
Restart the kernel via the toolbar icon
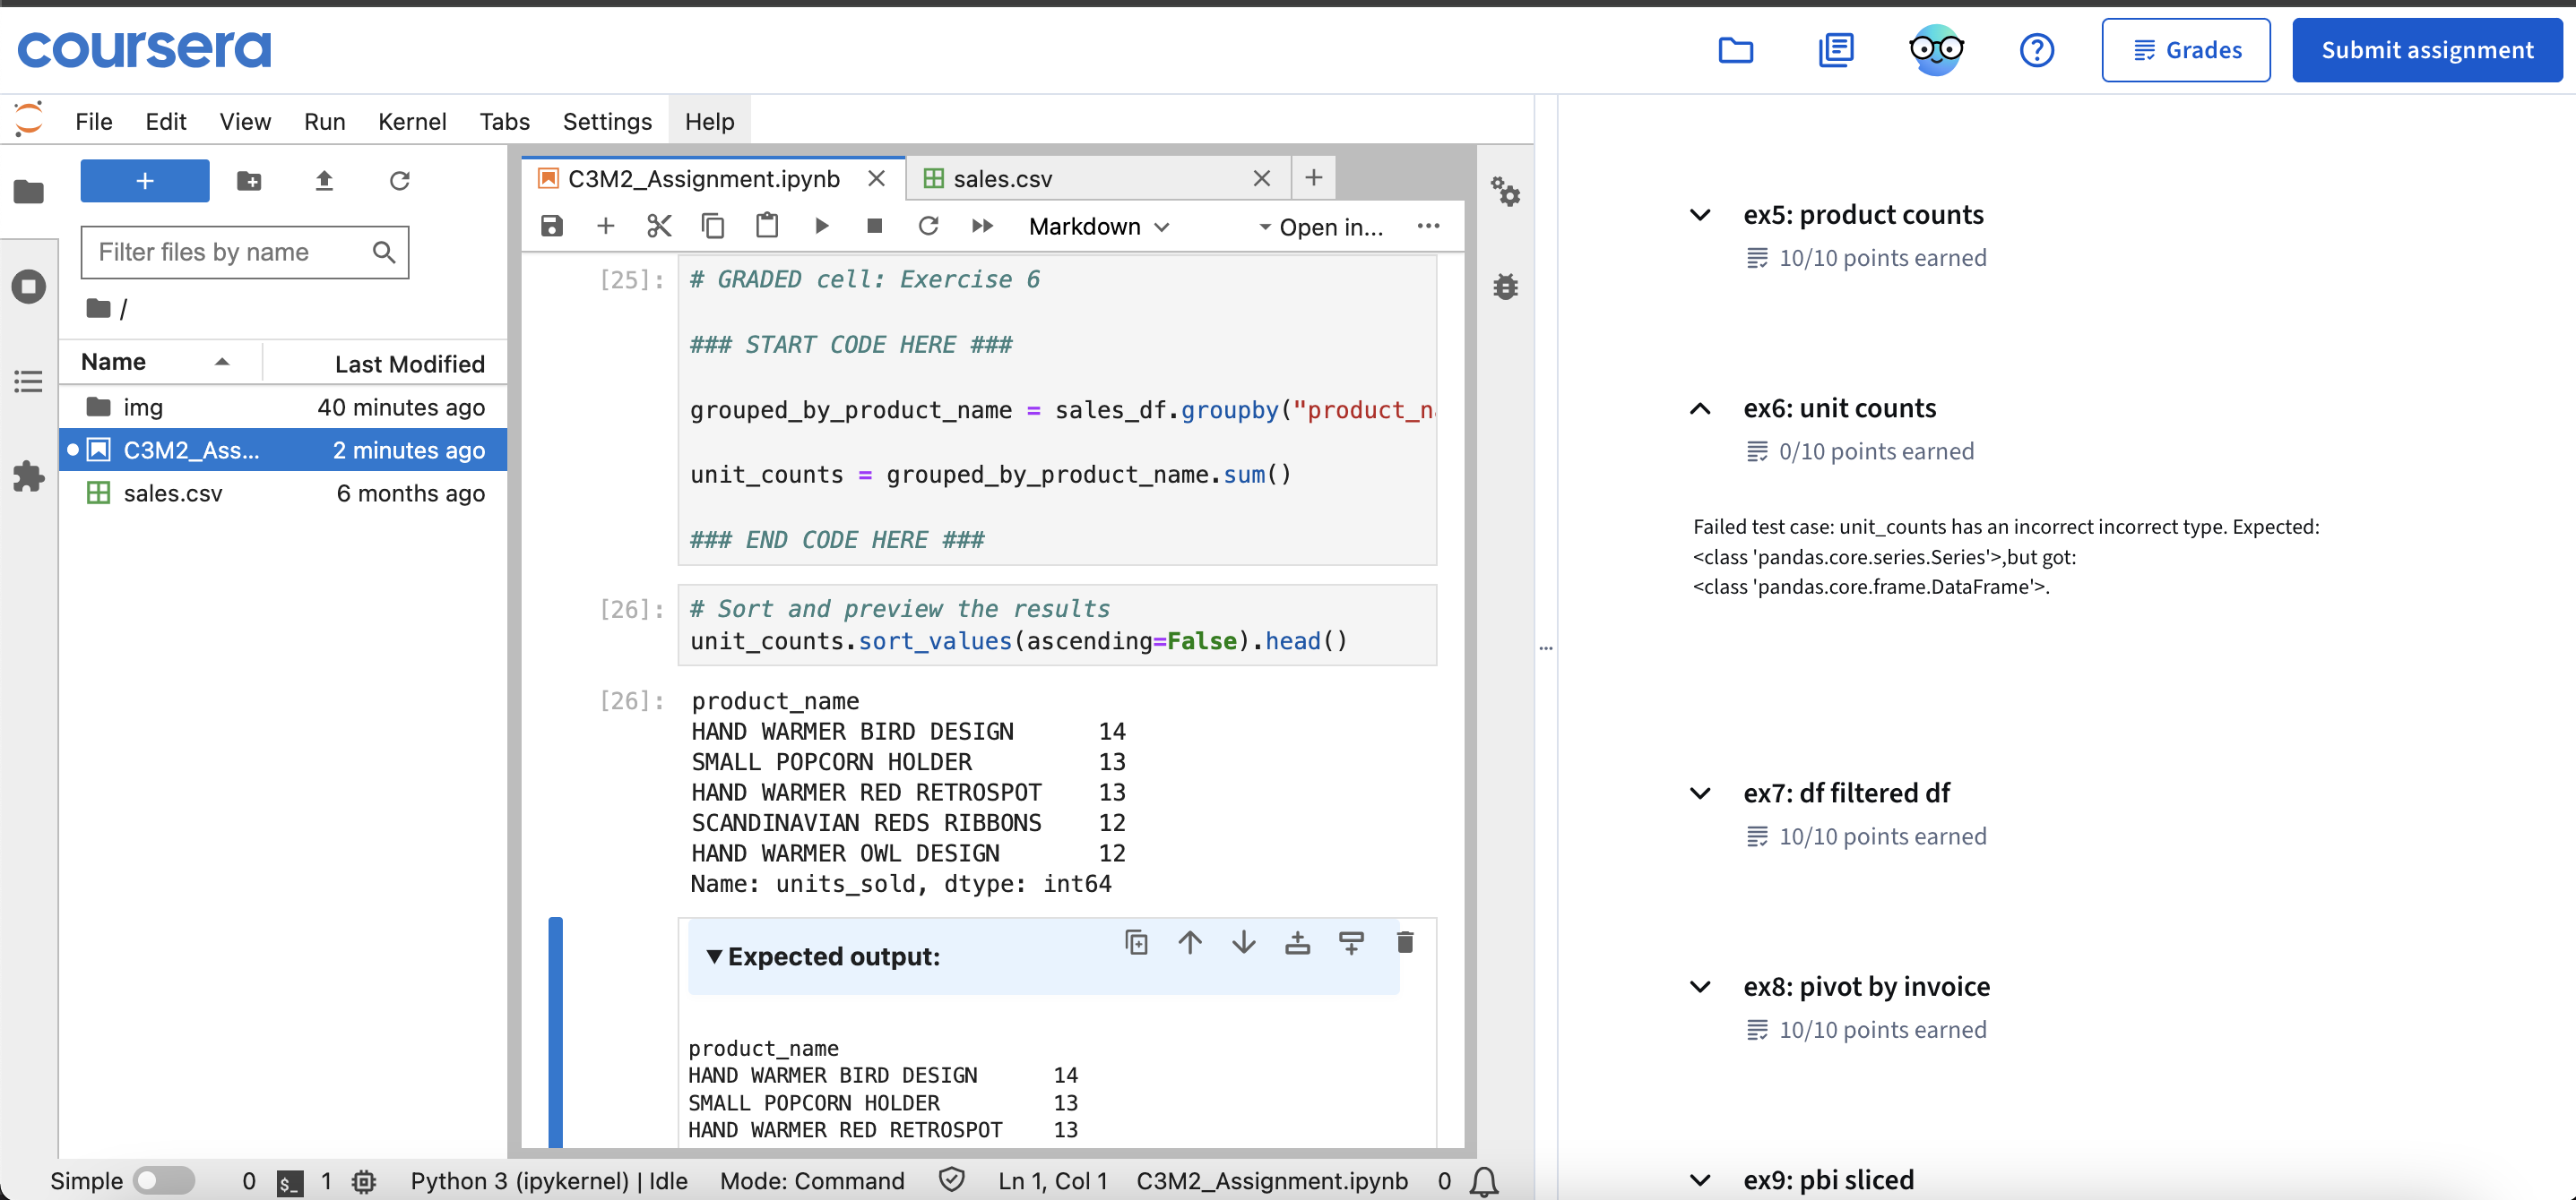[928, 227]
